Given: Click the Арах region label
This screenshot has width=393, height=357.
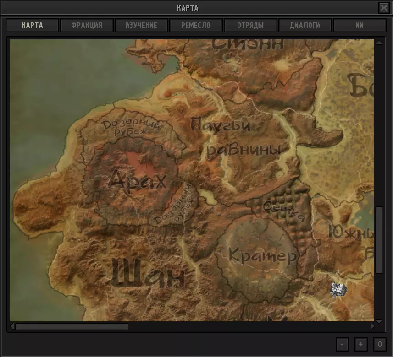Looking at the screenshot, I should click(x=137, y=180).
